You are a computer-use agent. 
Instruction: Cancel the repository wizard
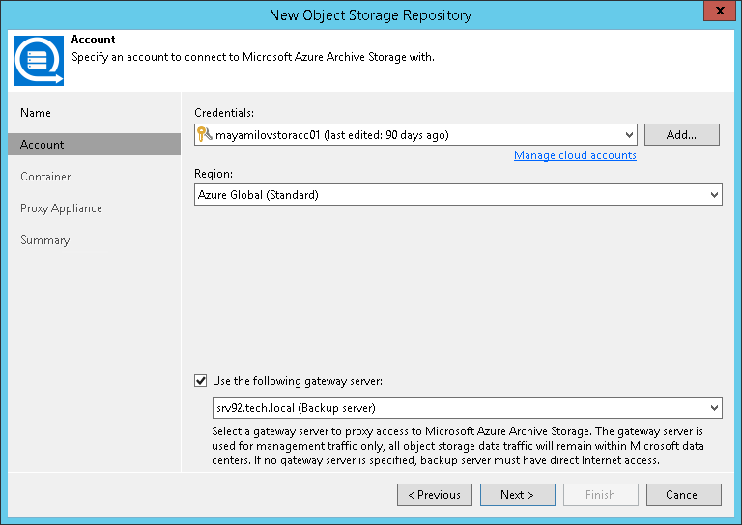click(x=683, y=495)
